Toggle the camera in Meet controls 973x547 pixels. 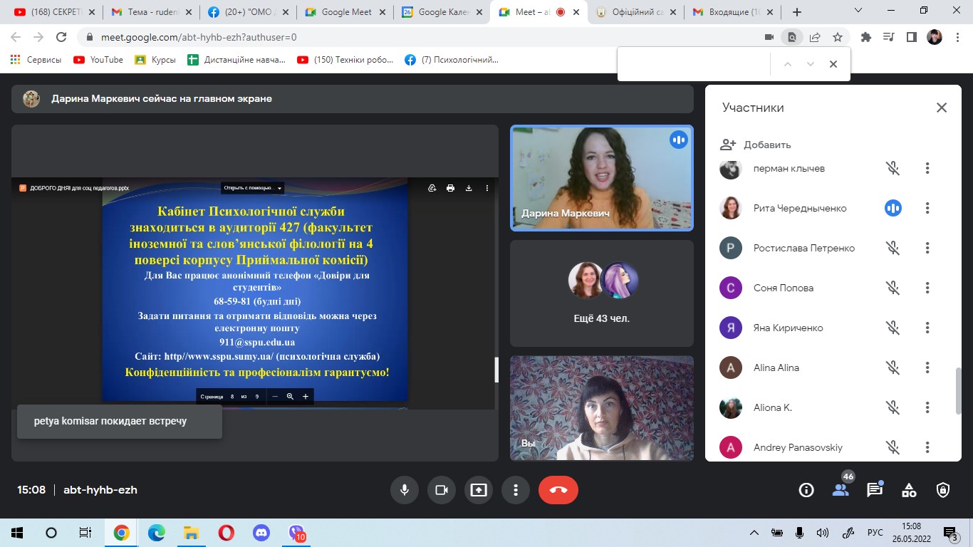point(442,490)
